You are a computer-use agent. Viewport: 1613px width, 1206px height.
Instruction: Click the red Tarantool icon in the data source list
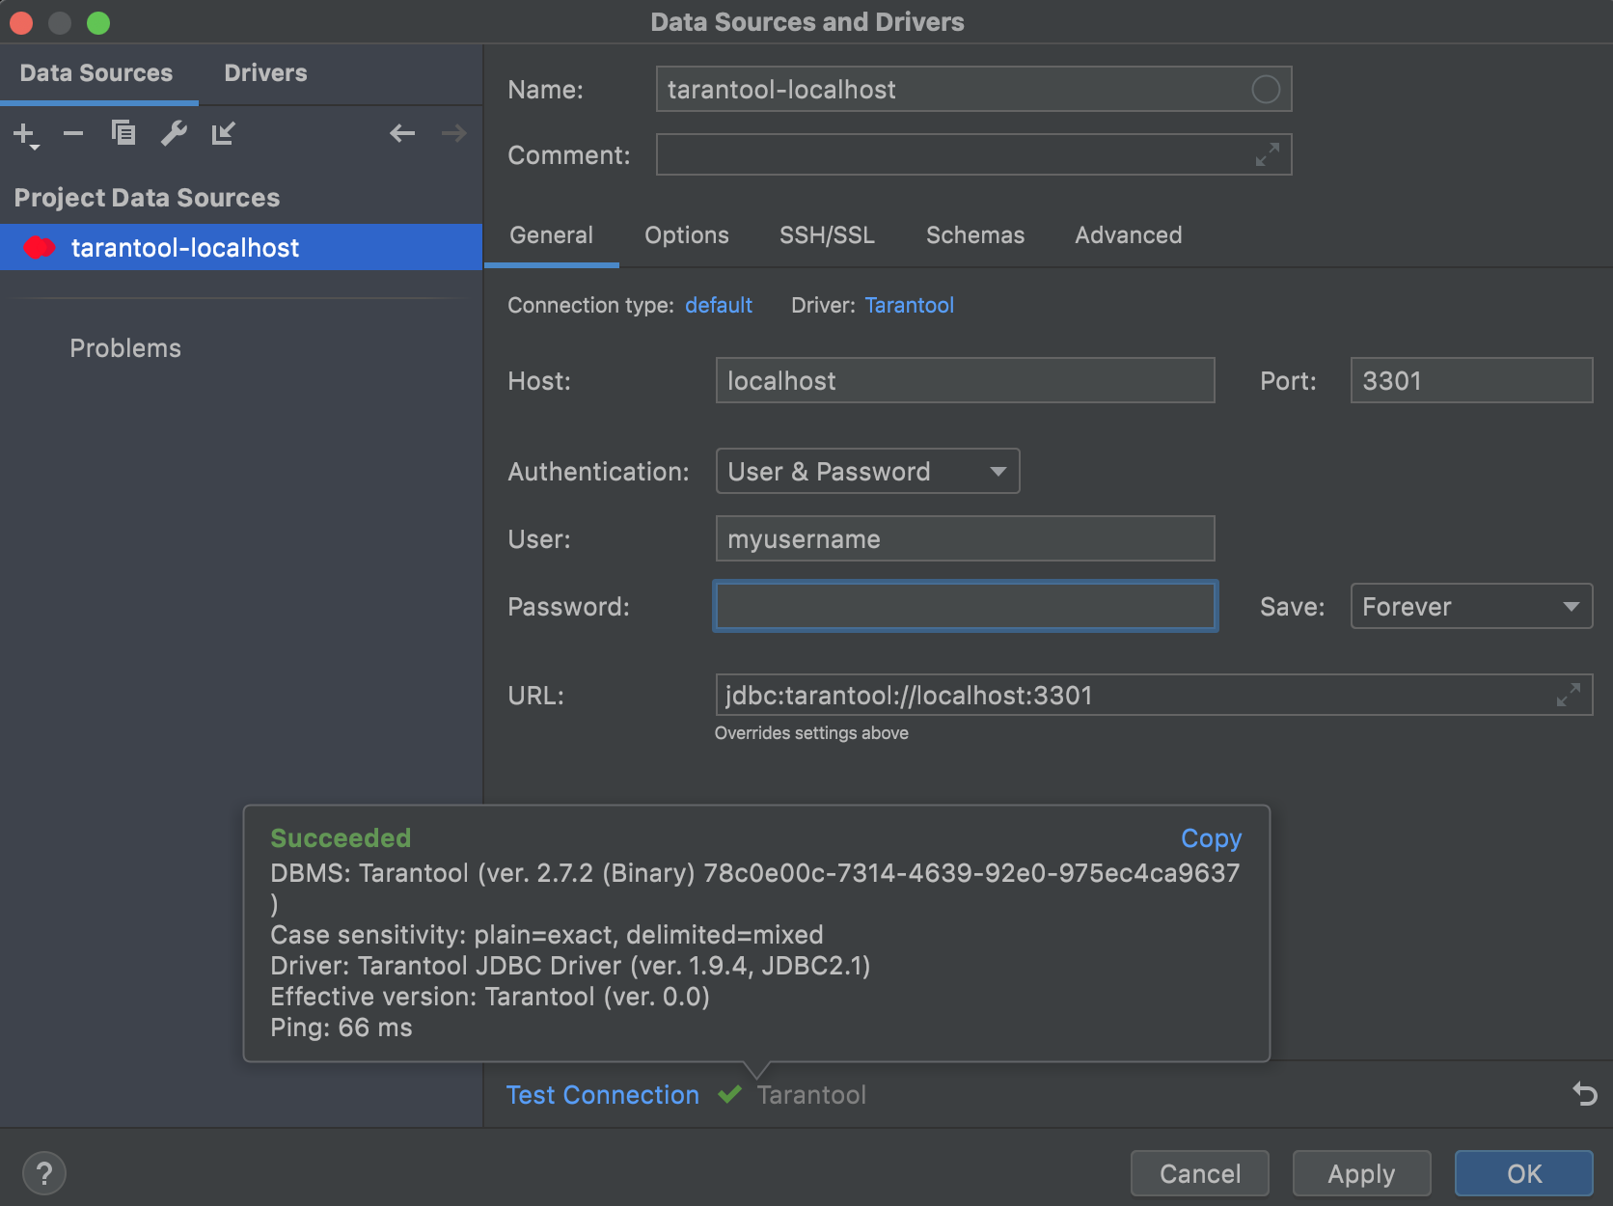pyautogui.click(x=40, y=248)
